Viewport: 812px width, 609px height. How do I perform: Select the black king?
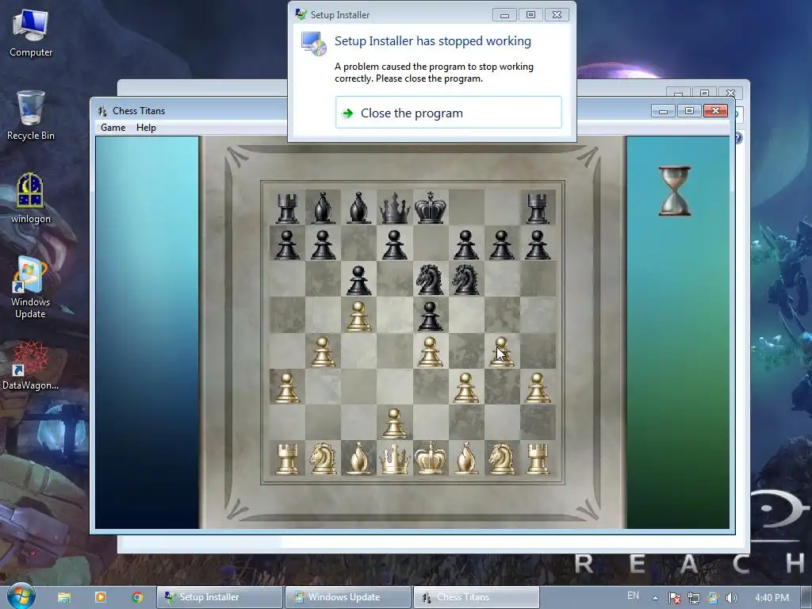point(431,208)
